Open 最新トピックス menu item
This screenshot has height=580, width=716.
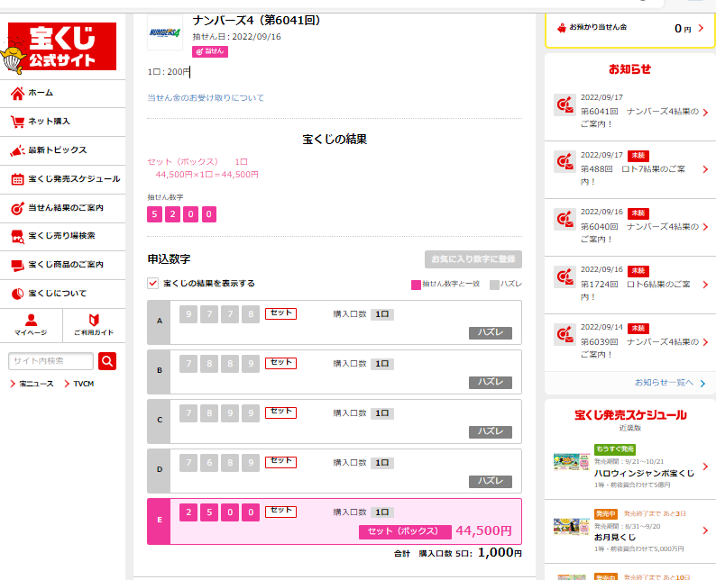click(62, 150)
